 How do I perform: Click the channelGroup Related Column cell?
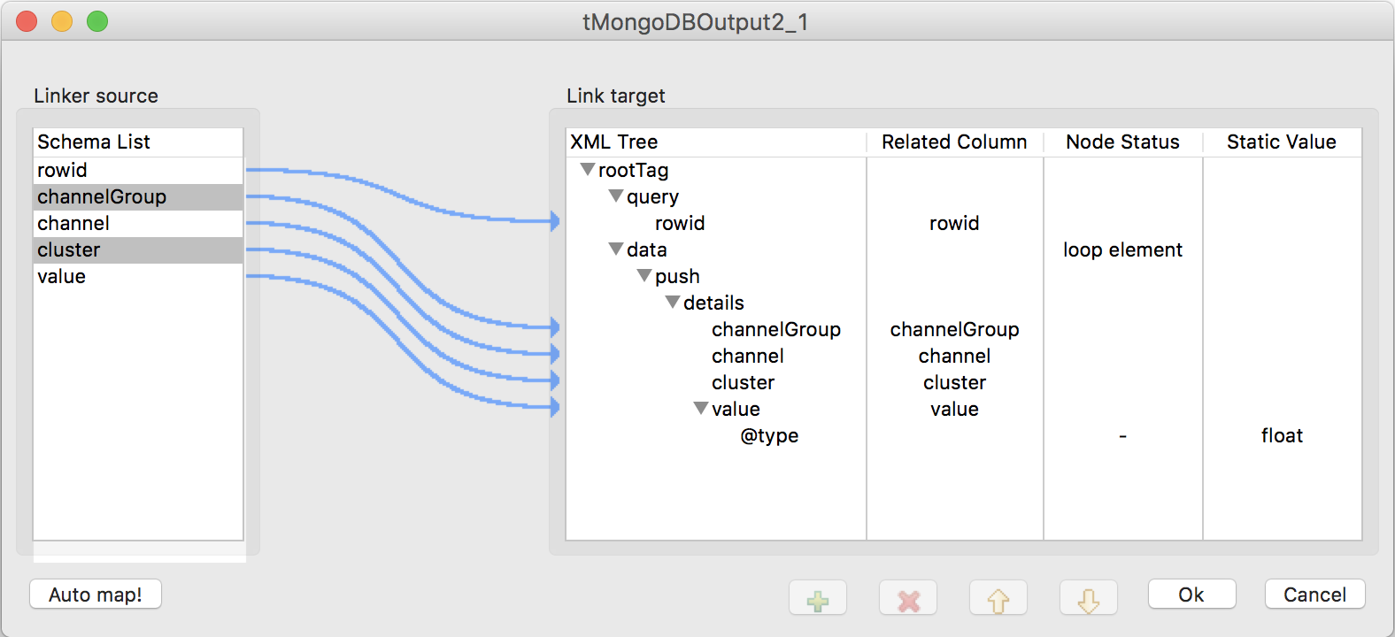954,329
